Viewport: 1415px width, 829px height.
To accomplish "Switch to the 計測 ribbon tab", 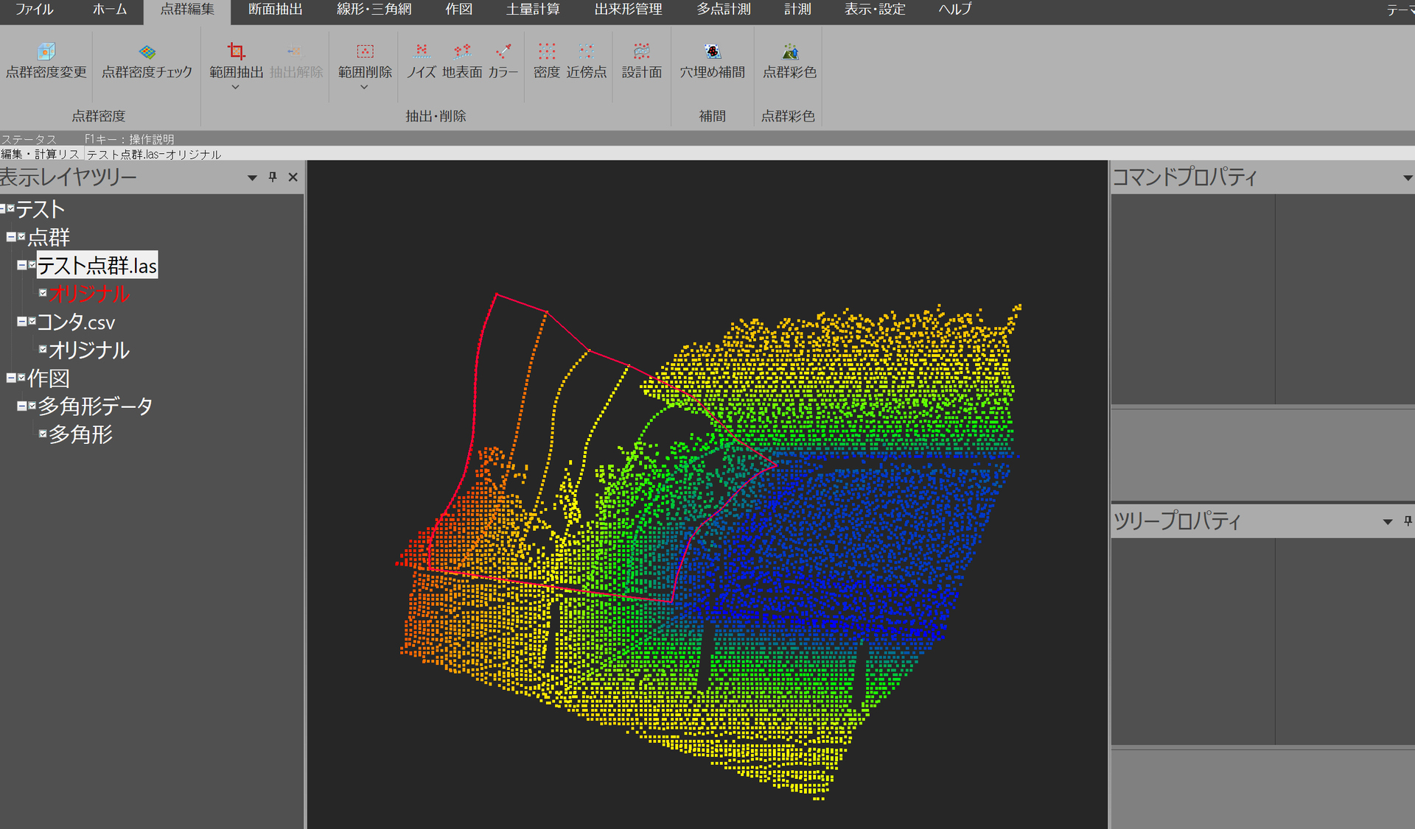I will click(797, 10).
